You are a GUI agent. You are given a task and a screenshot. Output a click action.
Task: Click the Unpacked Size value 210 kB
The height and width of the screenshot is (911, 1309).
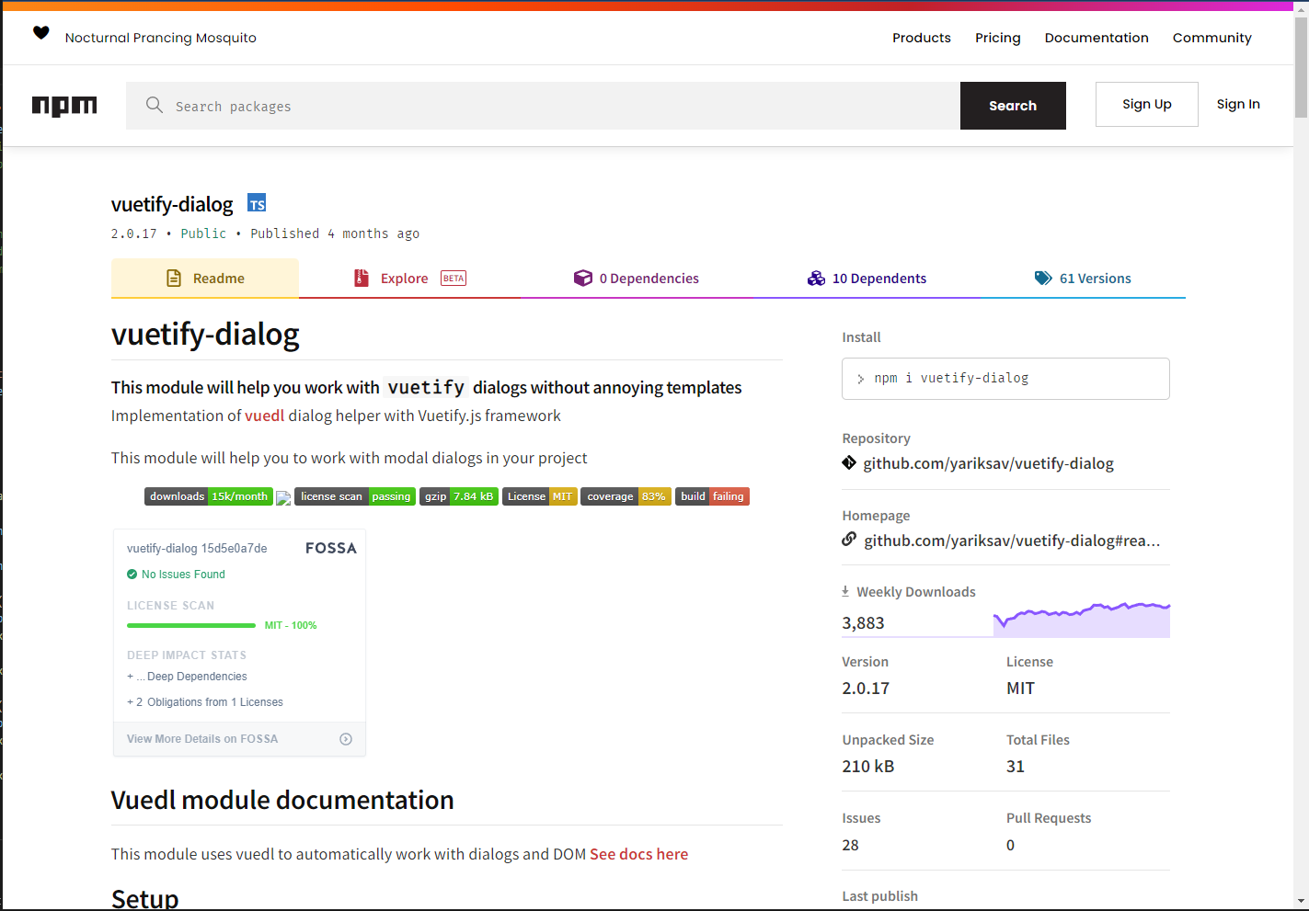pos(867,767)
